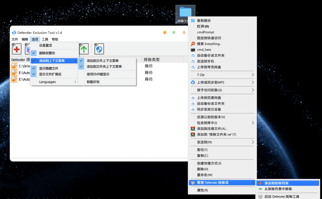Select the 排除文件夹 desktop folder icon
The width and height of the screenshot is (322, 199).
[186, 14]
